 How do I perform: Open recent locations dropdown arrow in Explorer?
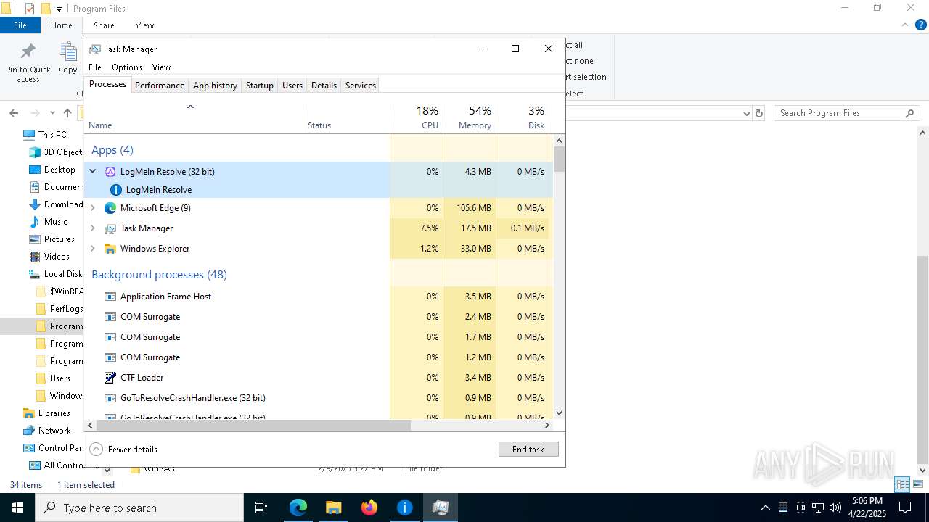click(x=52, y=113)
